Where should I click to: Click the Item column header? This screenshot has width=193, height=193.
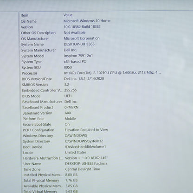[x=25, y=15]
